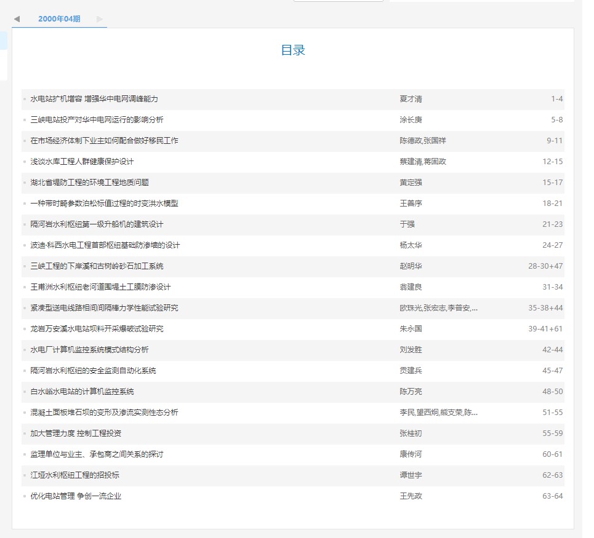Viewport: 594px width, 538px height.
Task: Click the 目录 heading
Action: (293, 50)
